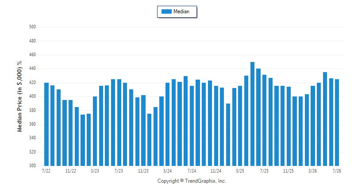The image size is (354, 192).
Task: Click the 7/25 x-axis label
Action: pyautogui.click(x=264, y=171)
